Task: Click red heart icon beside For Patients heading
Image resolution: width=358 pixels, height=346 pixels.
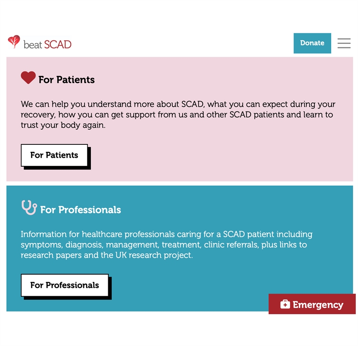Action: click(x=28, y=78)
